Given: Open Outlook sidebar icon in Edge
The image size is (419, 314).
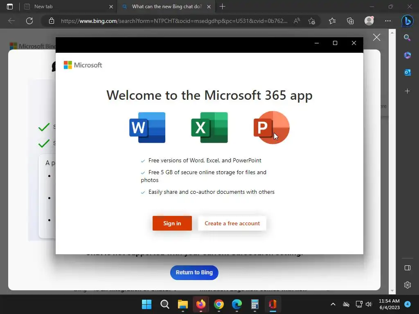Looking at the screenshot, I should tap(407, 72).
